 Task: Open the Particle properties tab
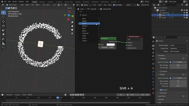153,75
